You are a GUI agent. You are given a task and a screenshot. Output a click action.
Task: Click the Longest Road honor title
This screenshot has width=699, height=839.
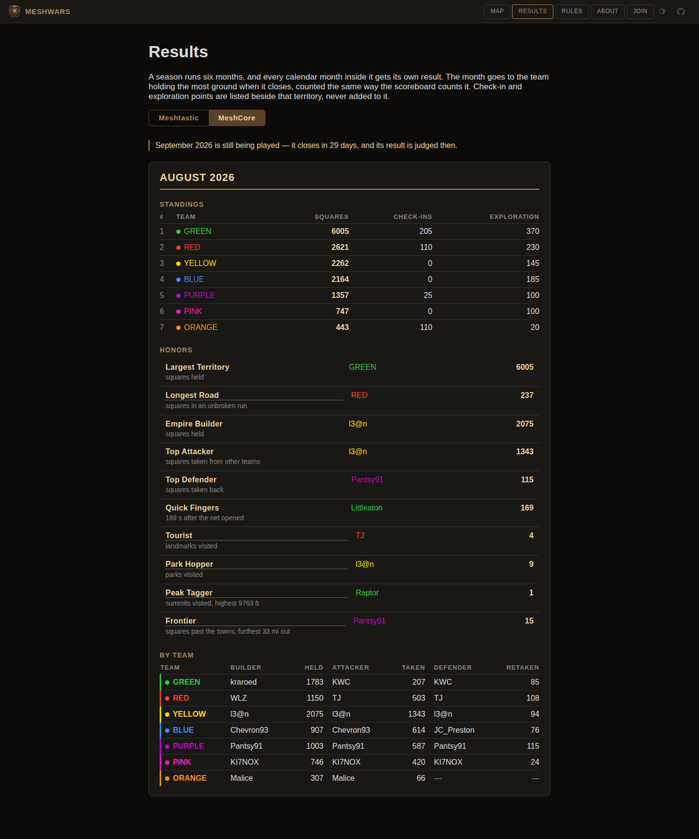click(192, 395)
